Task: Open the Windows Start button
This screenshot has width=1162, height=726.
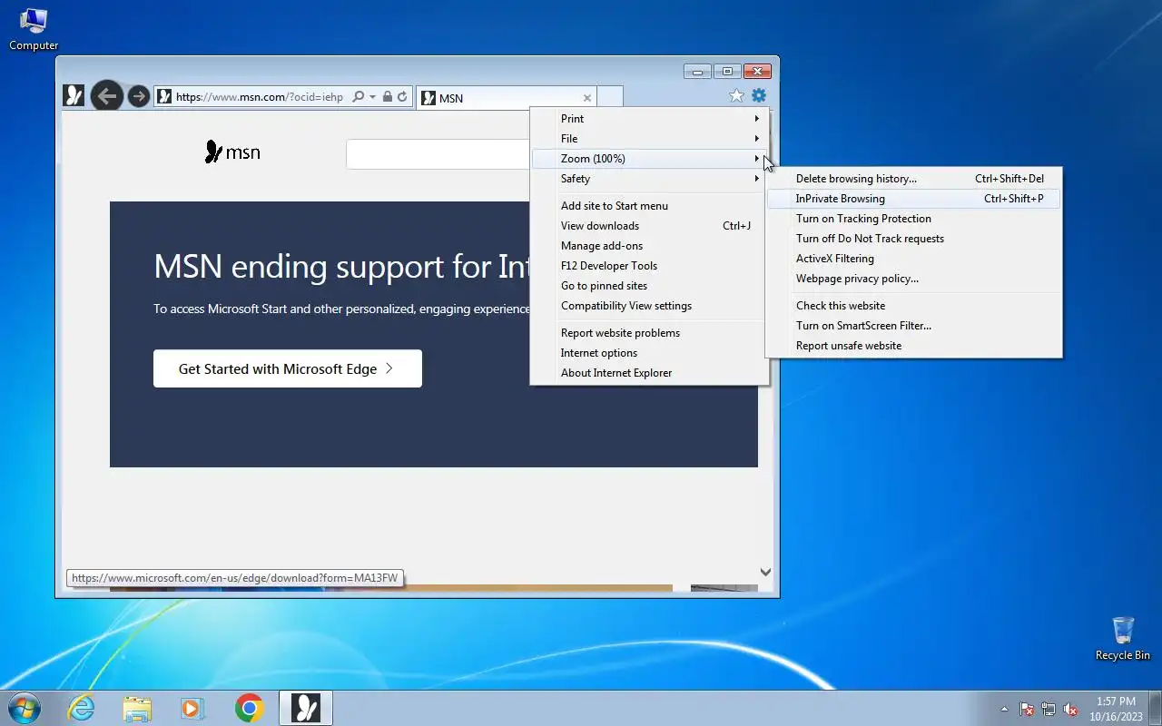Action: (x=25, y=708)
